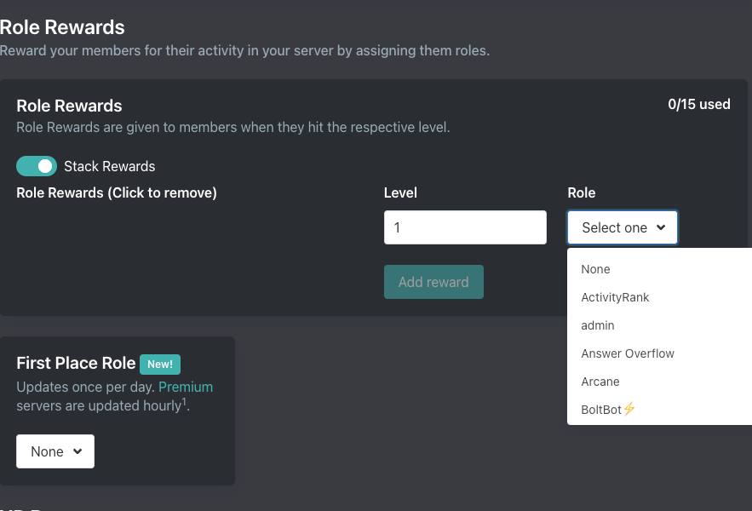752x511 pixels.
Task: Toggle the Stack Rewards switch
Action: click(x=37, y=166)
